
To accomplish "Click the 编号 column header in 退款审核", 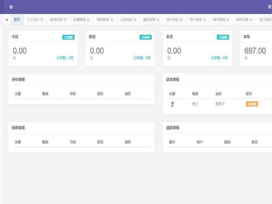I will [x=172, y=142].
